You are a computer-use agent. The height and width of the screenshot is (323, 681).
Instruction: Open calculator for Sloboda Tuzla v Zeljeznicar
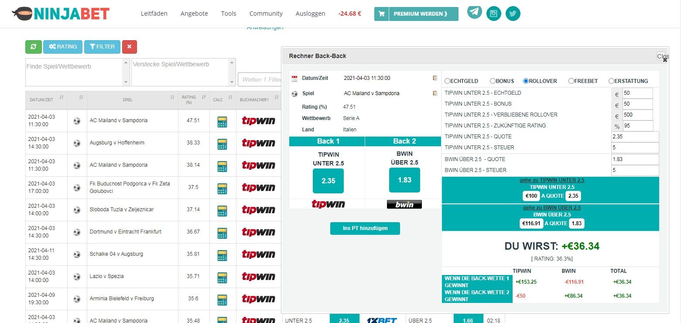[x=222, y=210]
